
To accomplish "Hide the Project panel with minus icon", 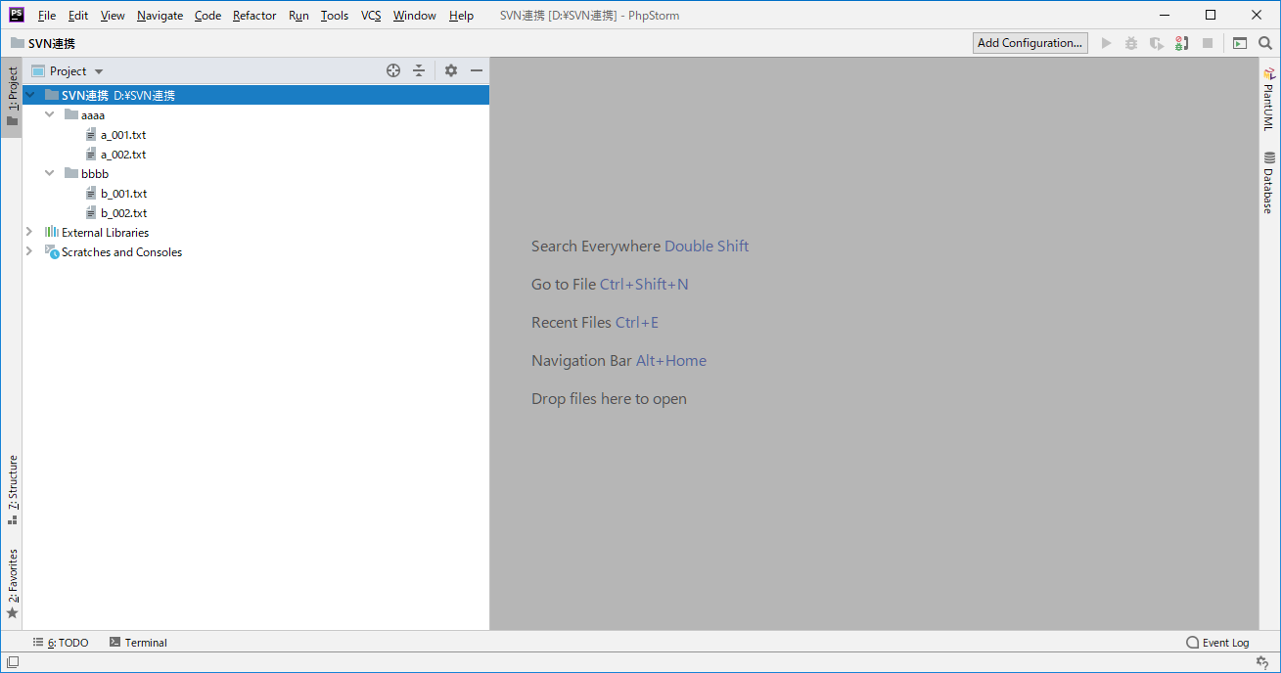I will coord(477,70).
